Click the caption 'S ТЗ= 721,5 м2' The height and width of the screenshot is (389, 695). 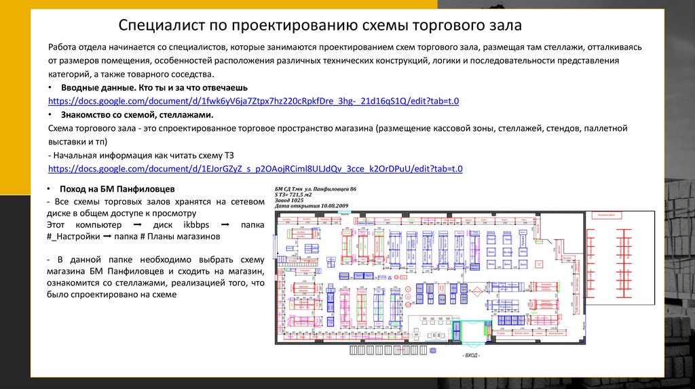(x=293, y=194)
